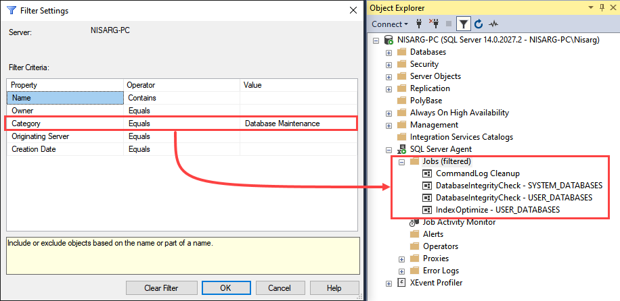The image size is (620, 301).
Task: Click the Stop icon in Object Explorer toolbar
Action: 448,24
